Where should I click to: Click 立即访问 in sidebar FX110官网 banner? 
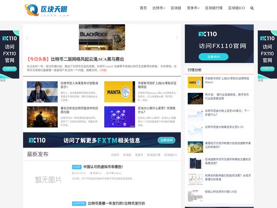(214, 57)
